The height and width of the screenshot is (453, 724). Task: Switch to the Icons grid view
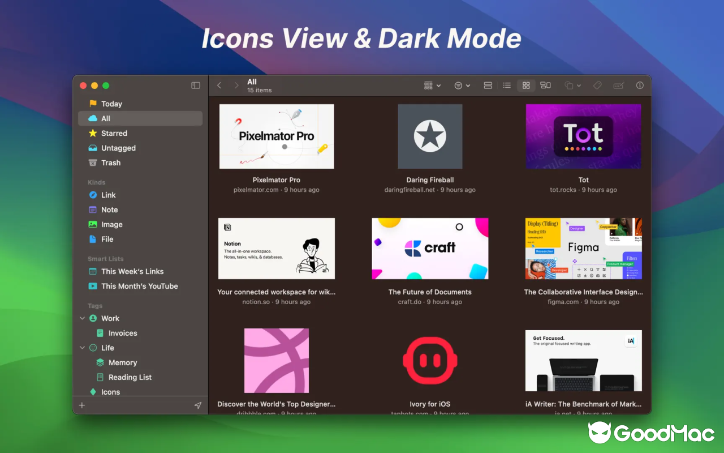coord(526,85)
